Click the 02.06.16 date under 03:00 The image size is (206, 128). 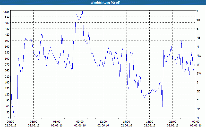point(33,126)
